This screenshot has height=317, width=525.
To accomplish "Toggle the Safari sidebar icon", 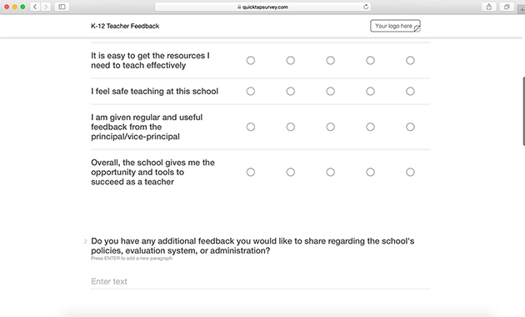I will (62, 7).
